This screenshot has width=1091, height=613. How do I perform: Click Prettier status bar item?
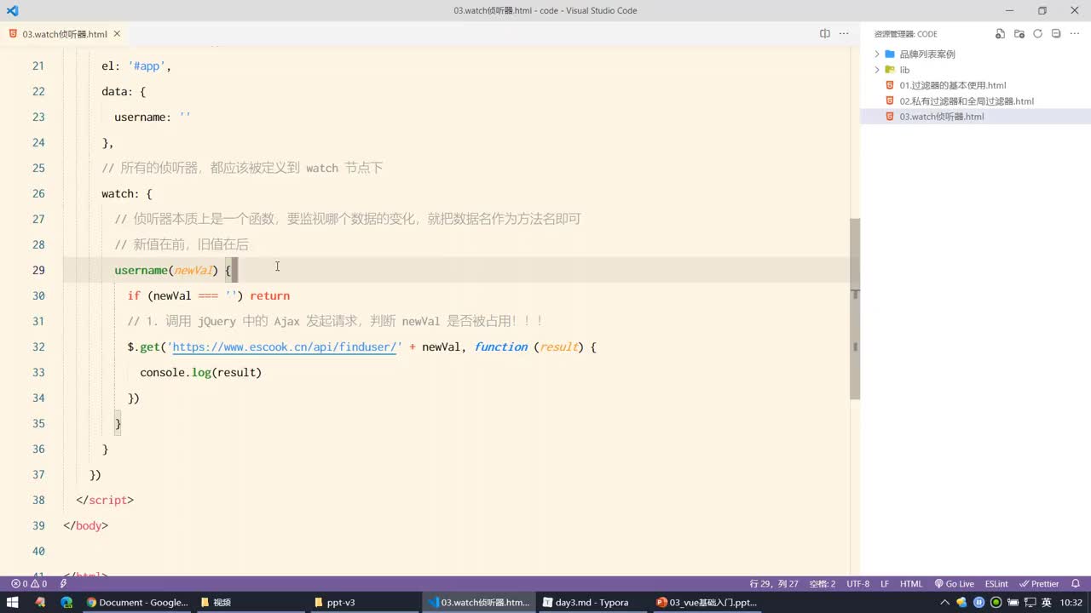coord(1040,584)
